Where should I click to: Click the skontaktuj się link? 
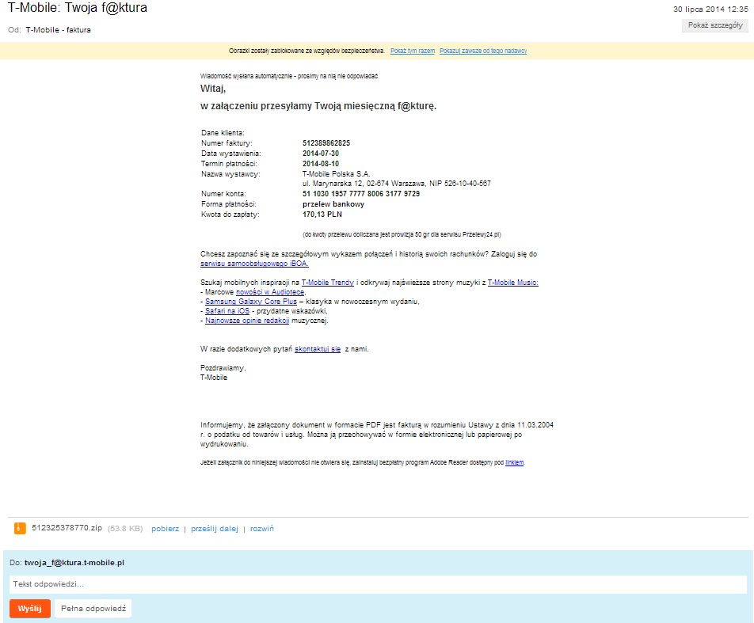(318, 349)
